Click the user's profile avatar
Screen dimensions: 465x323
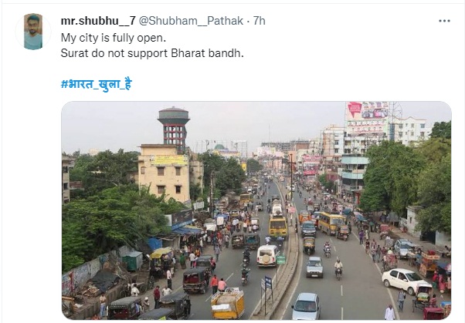click(x=32, y=31)
